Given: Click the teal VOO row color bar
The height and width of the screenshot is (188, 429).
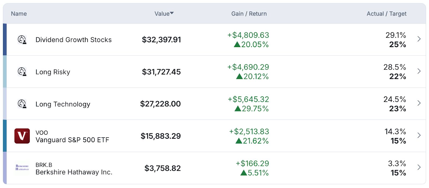Looking at the screenshot, I should click(x=5, y=136).
